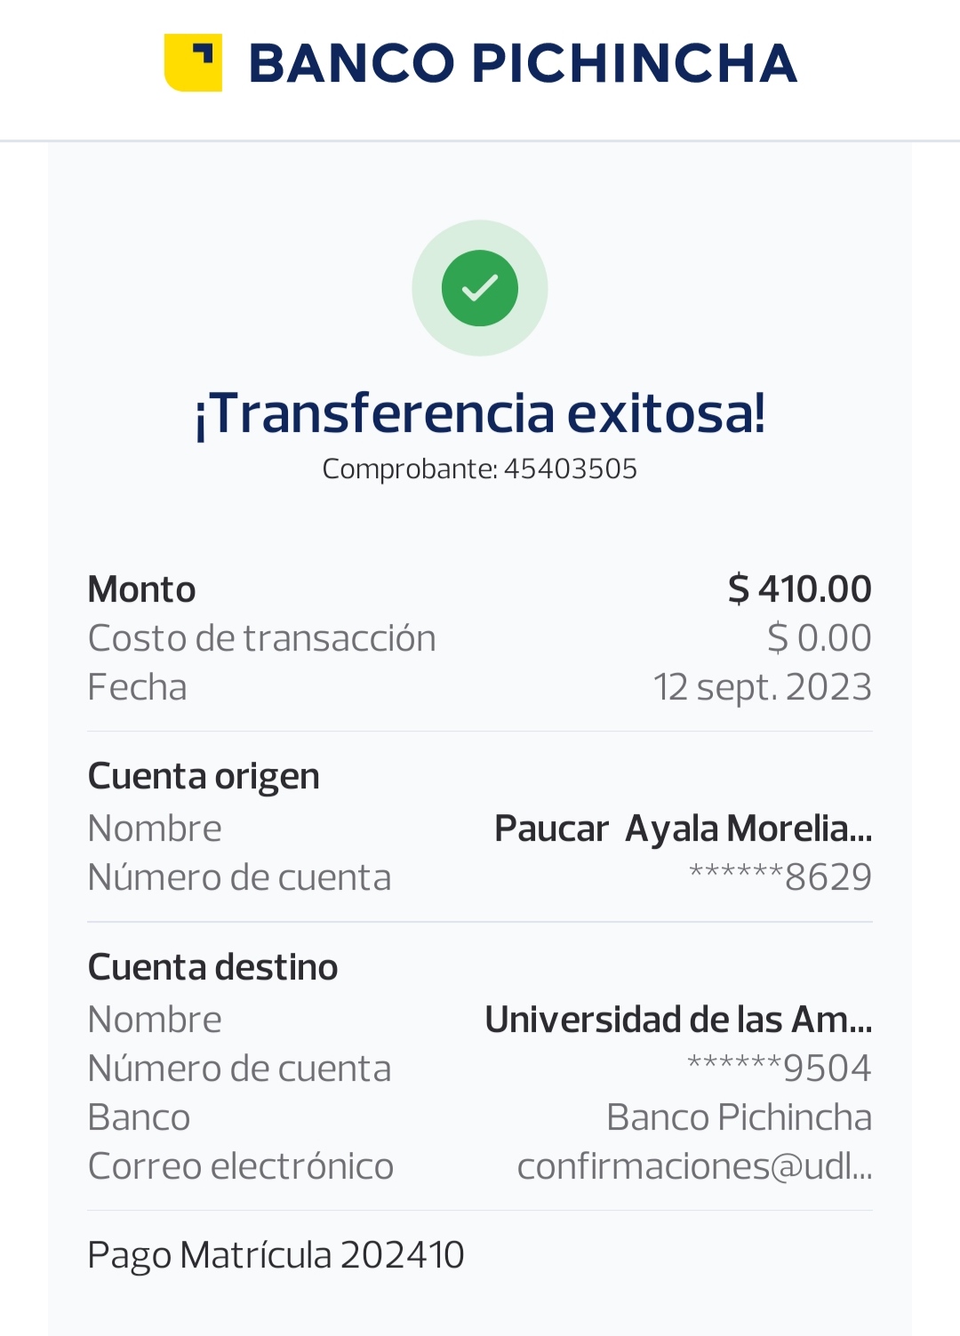The width and height of the screenshot is (960, 1336).
Task: Click the $ 0.00 transaction cost value
Action: click(819, 638)
